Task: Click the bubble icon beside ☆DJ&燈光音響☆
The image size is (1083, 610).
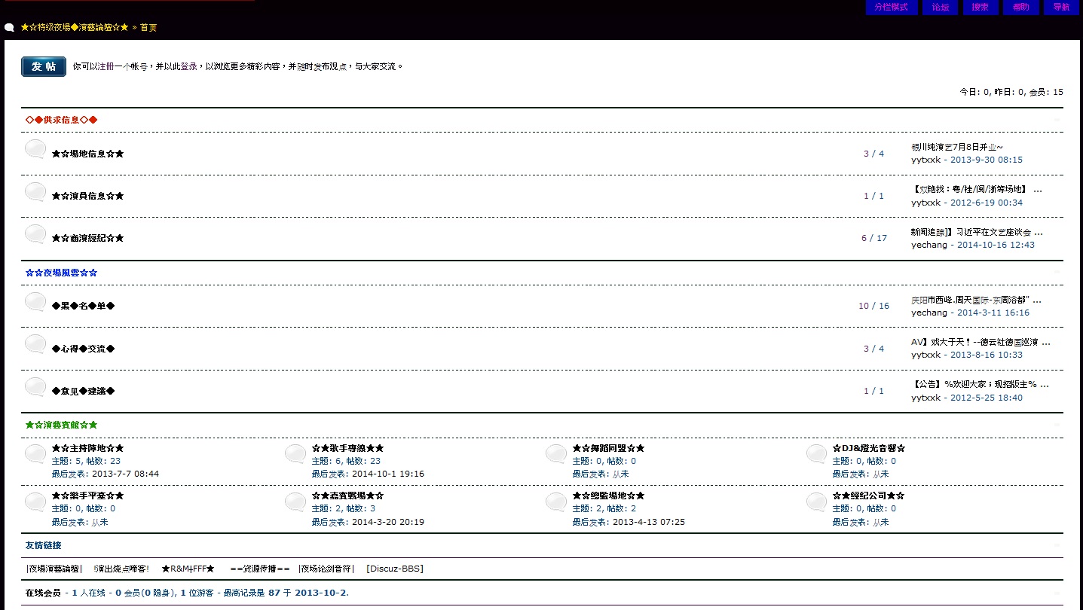Action: tap(816, 454)
